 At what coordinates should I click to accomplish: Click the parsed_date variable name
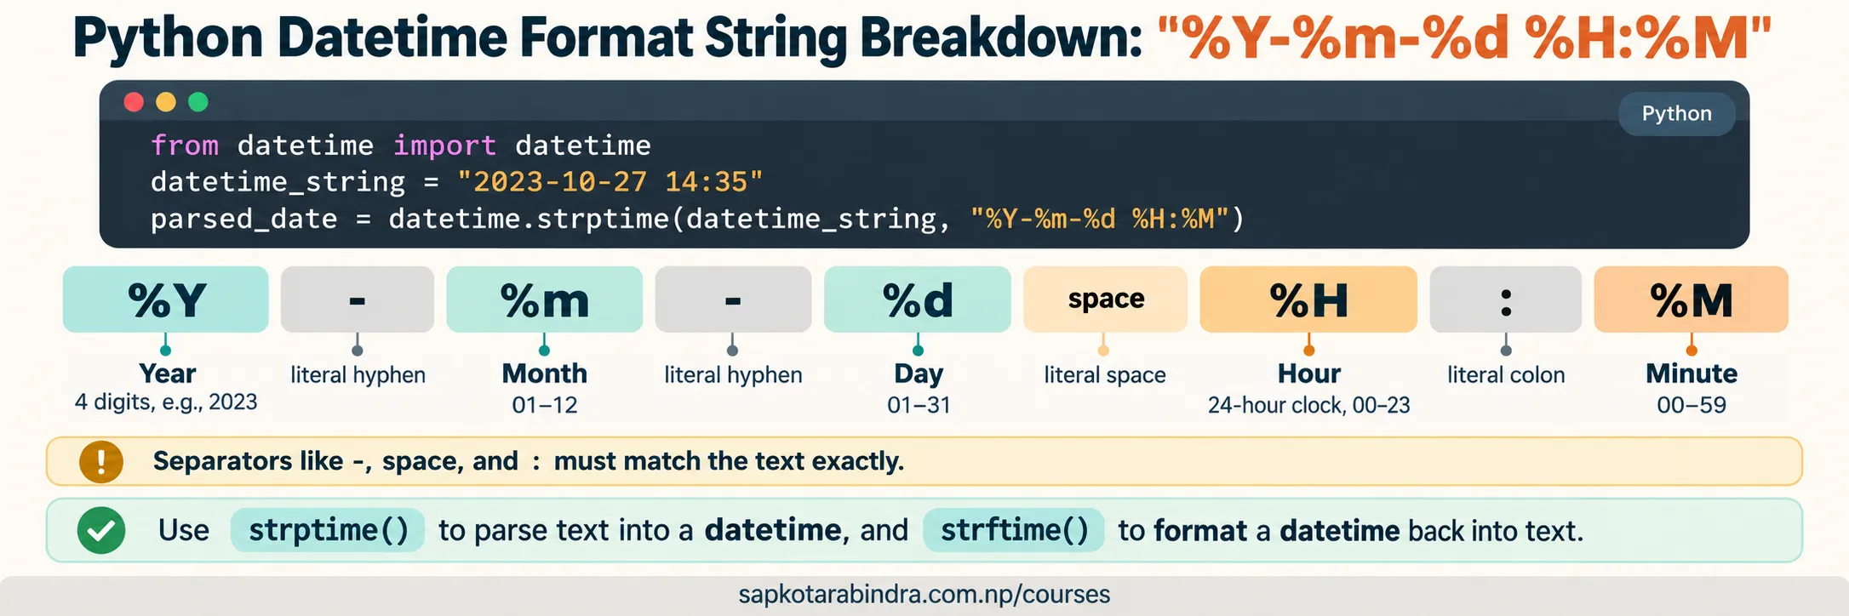pyautogui.click(x=244, y=220)
